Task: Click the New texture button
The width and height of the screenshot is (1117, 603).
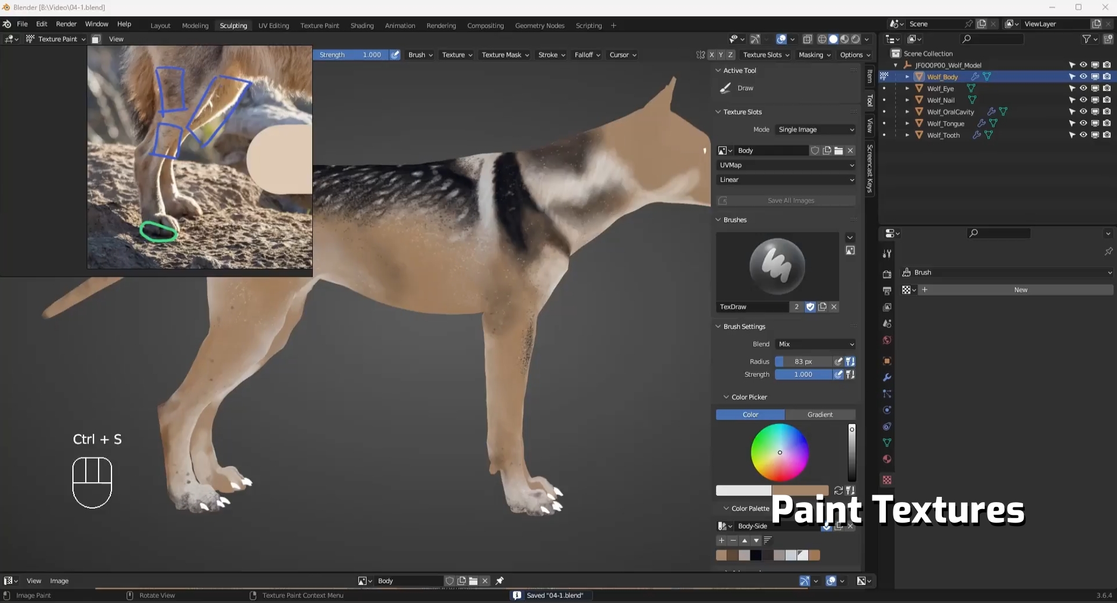Action: 1021,290
